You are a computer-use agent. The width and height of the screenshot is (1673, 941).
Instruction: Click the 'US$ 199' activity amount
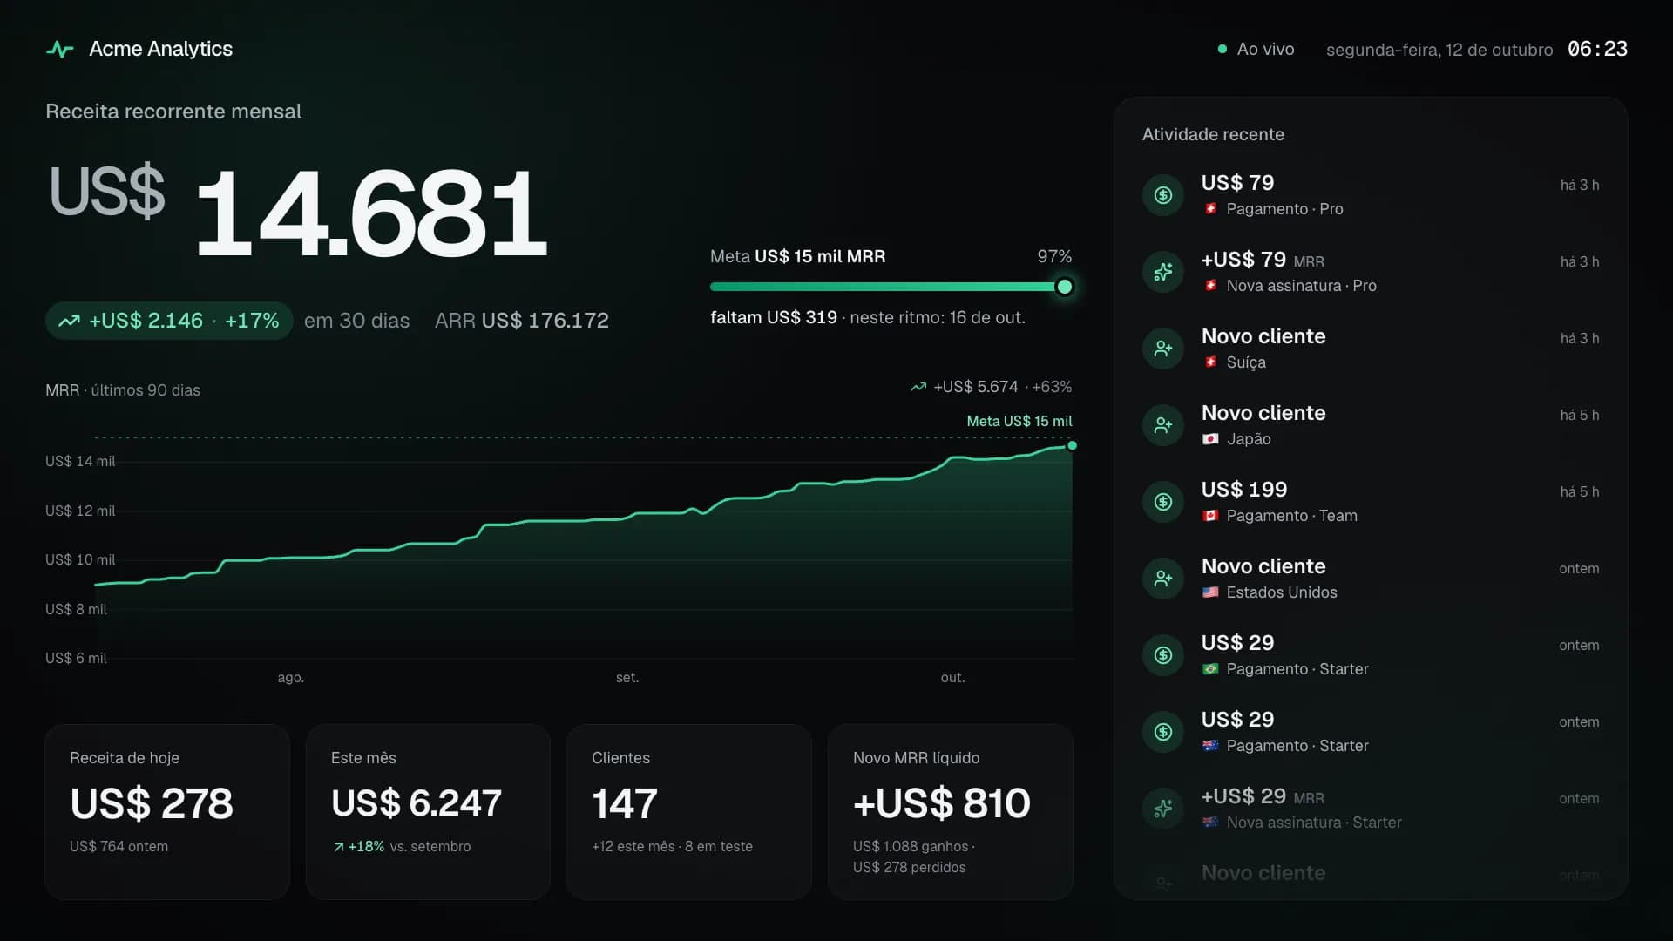(x=1243, y=490)
